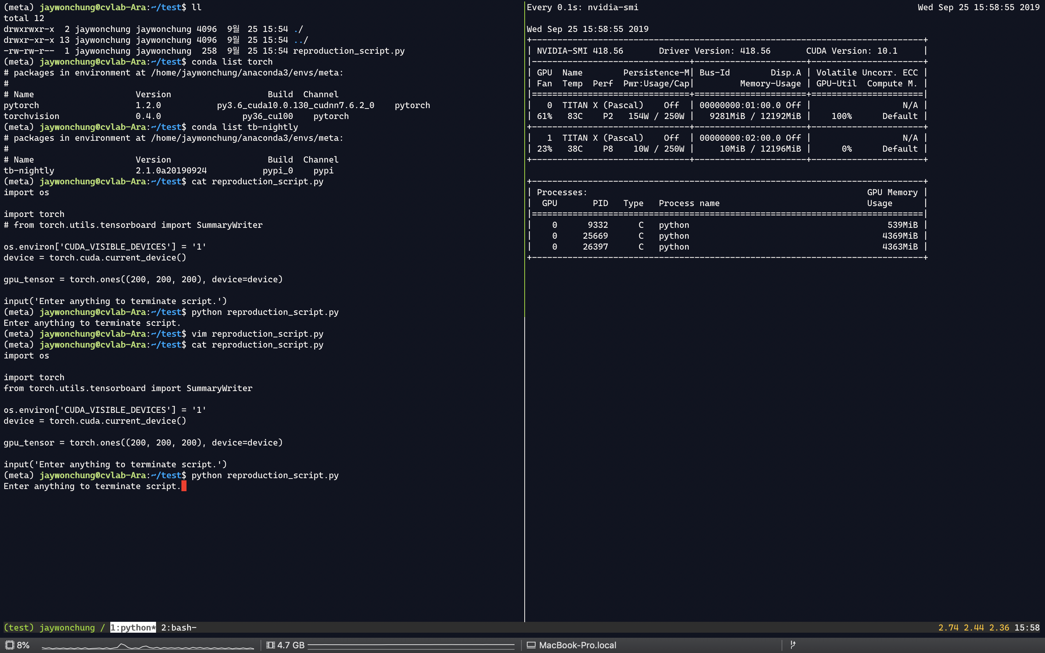Click the P8 performance state
Viewport: 1045px width, 653px height.
[608, 149]
